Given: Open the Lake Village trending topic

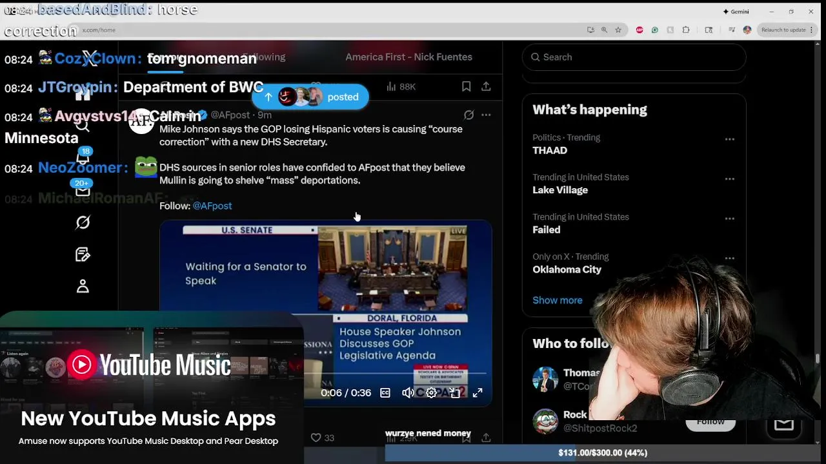Looking at the screenshot, I should coord(560,190).
